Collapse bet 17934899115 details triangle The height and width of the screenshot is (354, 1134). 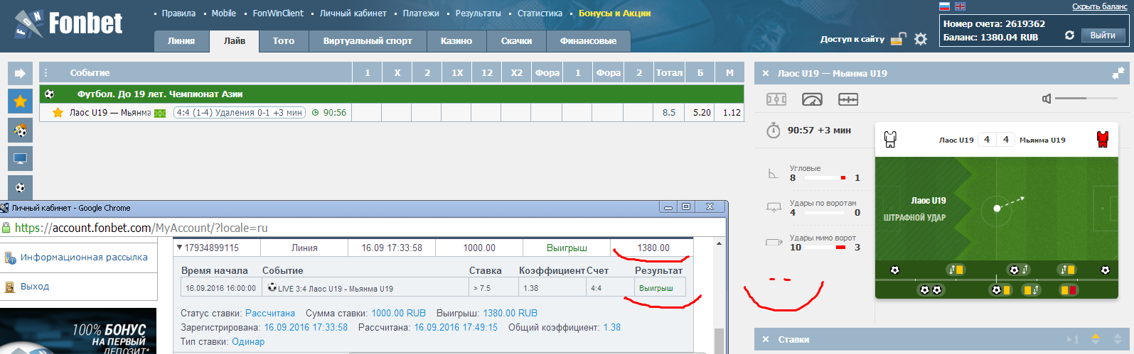pyautogui.click(x=180, y=248)
